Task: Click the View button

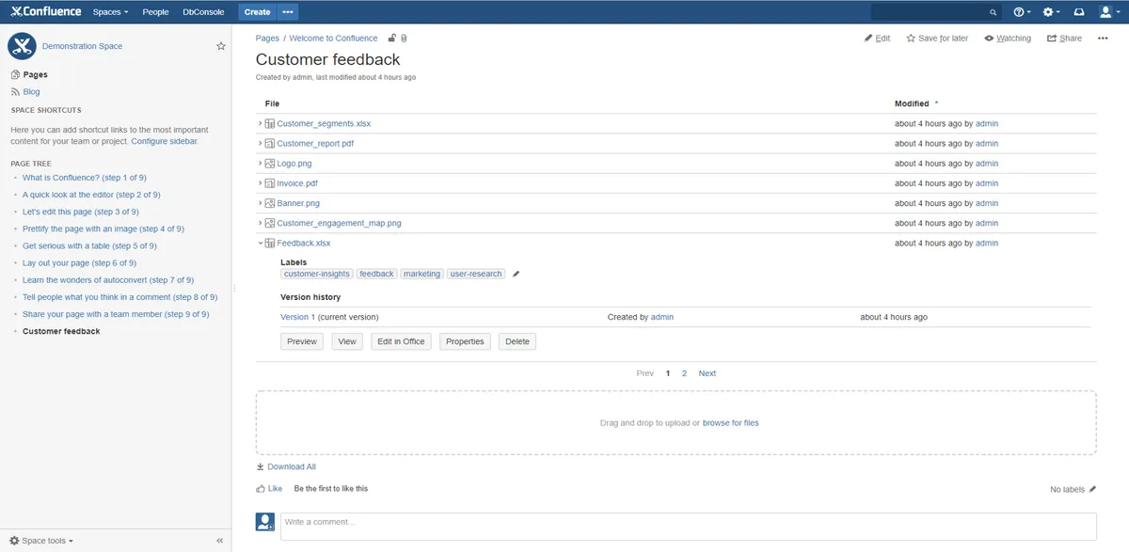Action: [x=347, y=341]
